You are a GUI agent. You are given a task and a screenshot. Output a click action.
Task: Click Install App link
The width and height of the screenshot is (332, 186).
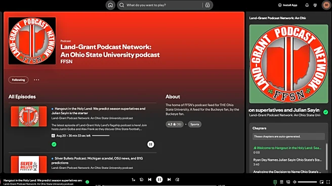coord(290,5)
